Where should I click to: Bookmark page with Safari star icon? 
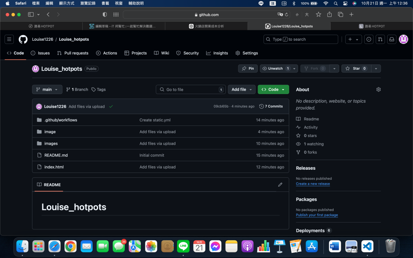pyautogui.click(x=319, y=15)
